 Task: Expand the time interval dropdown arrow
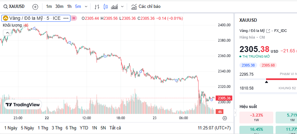click(x=86, y=7)
